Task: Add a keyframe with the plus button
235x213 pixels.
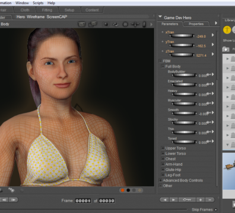Action: point(201,200)
